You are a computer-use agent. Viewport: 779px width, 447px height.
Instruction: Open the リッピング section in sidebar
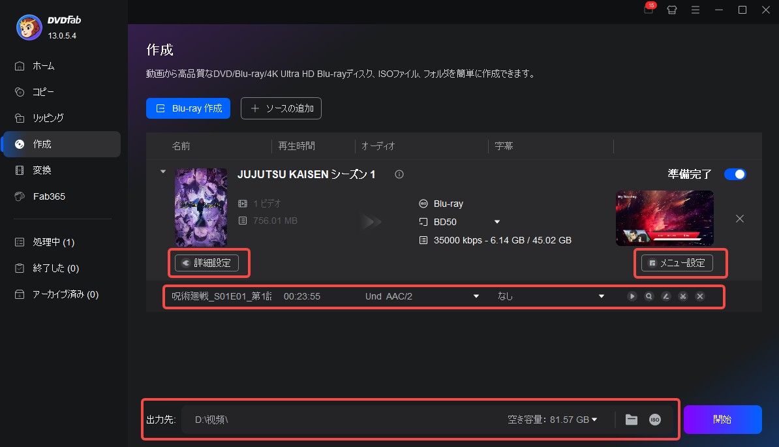point(48,118)
